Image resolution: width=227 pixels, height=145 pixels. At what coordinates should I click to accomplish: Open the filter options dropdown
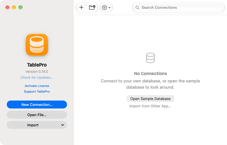pyautogui.click(x=106, y=7)
